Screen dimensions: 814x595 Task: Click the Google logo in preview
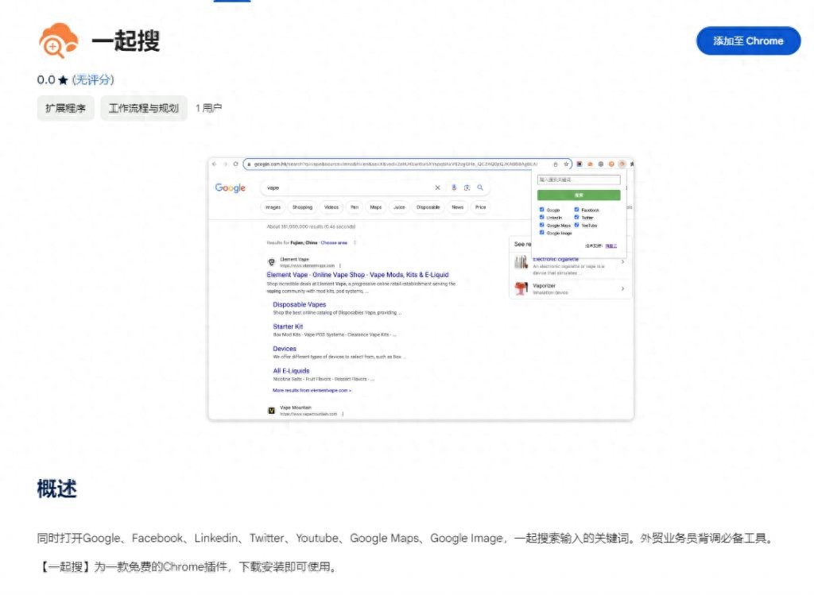coord(231,188)
